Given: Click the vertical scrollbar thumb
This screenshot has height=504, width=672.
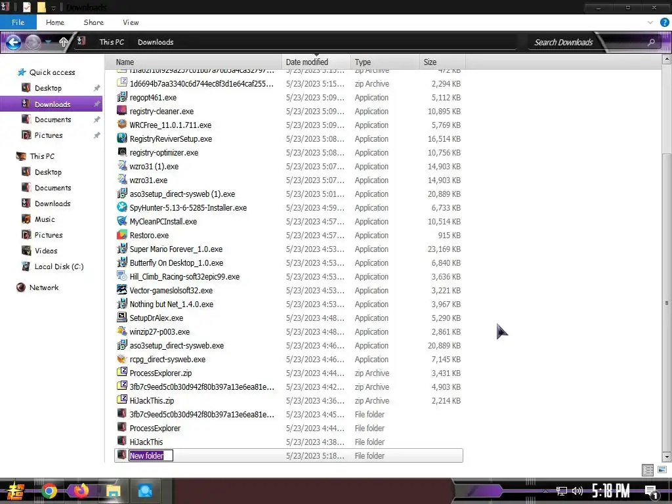Looking at the screenshot, I should click(x=667, y=303).
